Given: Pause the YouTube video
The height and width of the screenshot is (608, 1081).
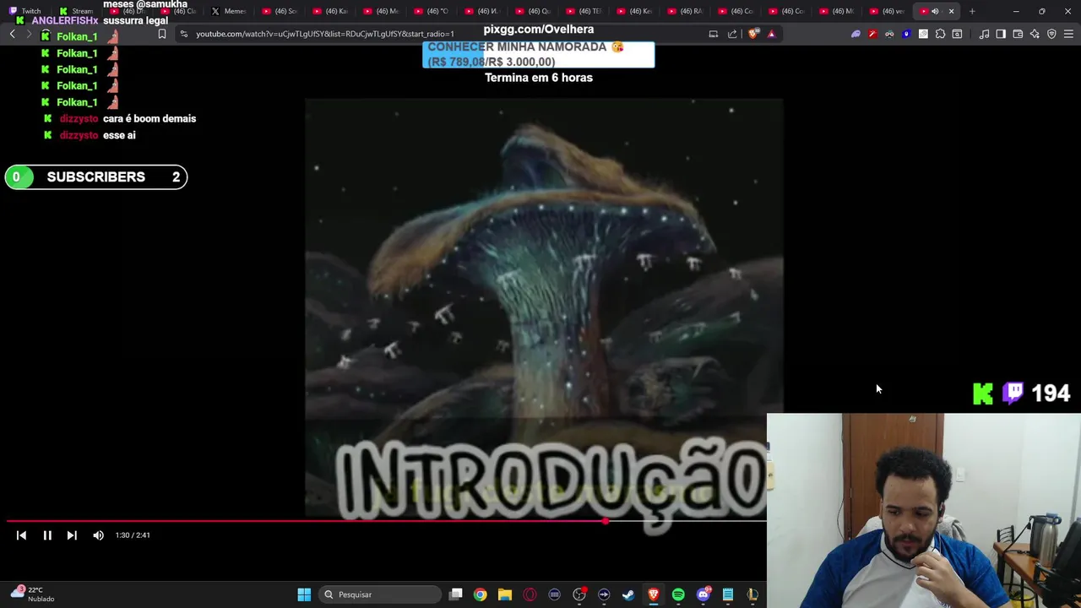Looking at the screenshot, I should click(x=47, y=535).
